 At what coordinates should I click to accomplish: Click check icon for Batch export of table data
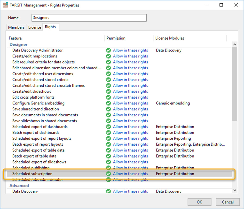click(108, 156)
